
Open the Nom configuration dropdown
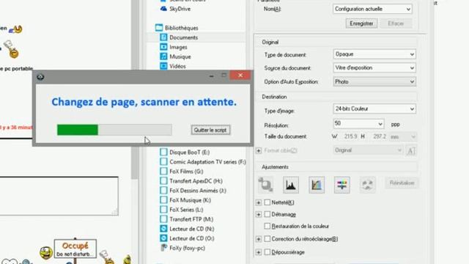pyautogui.click(x=372, y=9)
